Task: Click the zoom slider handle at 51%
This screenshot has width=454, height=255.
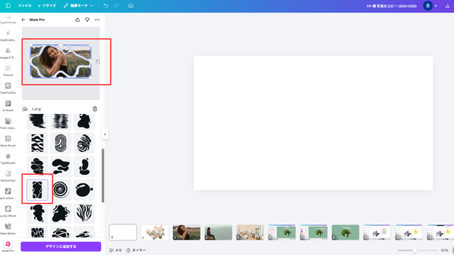Action: [x=415, y=250]
